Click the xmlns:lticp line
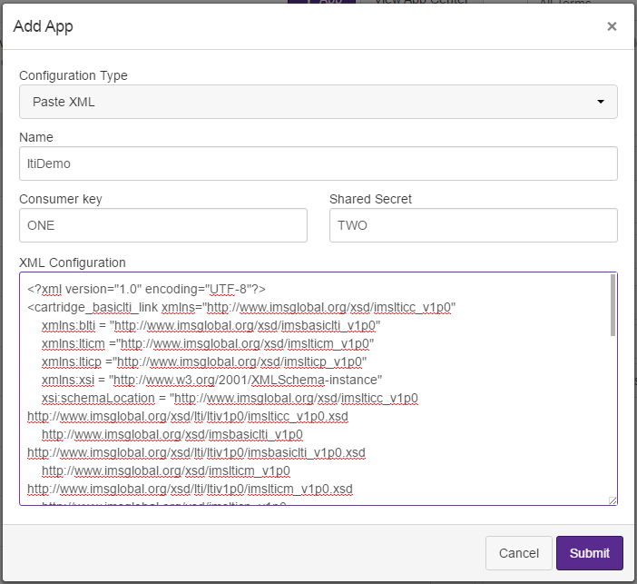Image resolution: width=637 pixels, height=584 pixels. pyautogui.click(x=204, y=362)
